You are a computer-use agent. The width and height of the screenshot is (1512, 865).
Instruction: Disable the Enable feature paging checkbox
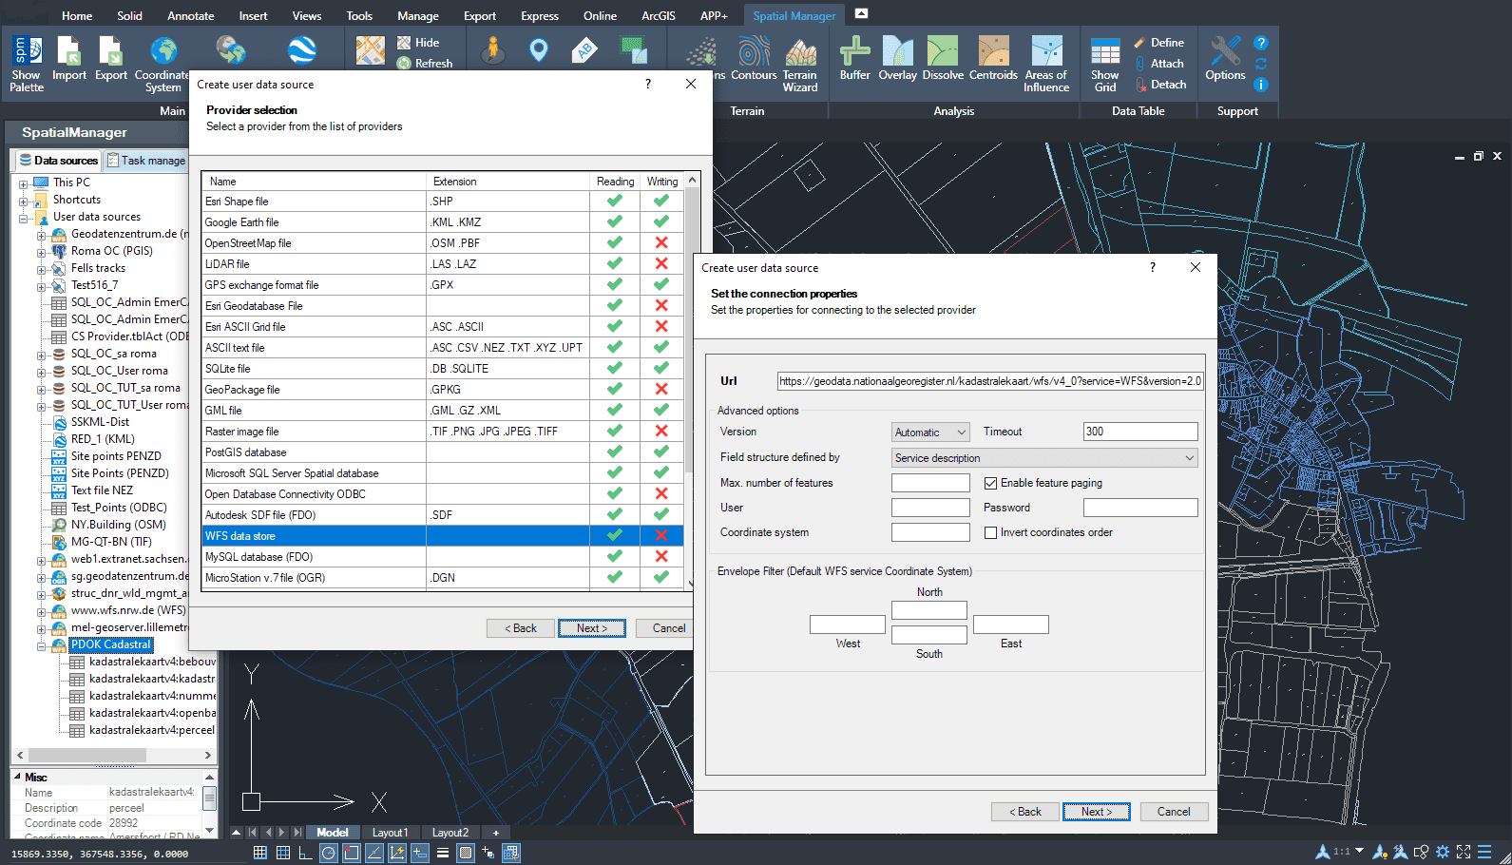point(991,483)
